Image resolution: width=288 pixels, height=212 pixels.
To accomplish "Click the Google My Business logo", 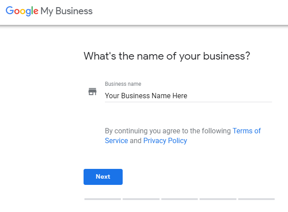I will (x=49, y=11).
